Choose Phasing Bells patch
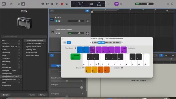Screen dimensions: 176x99 pos(31,50)
